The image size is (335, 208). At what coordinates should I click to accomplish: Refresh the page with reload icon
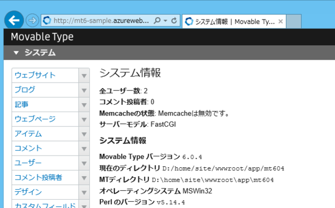[174, 21]
